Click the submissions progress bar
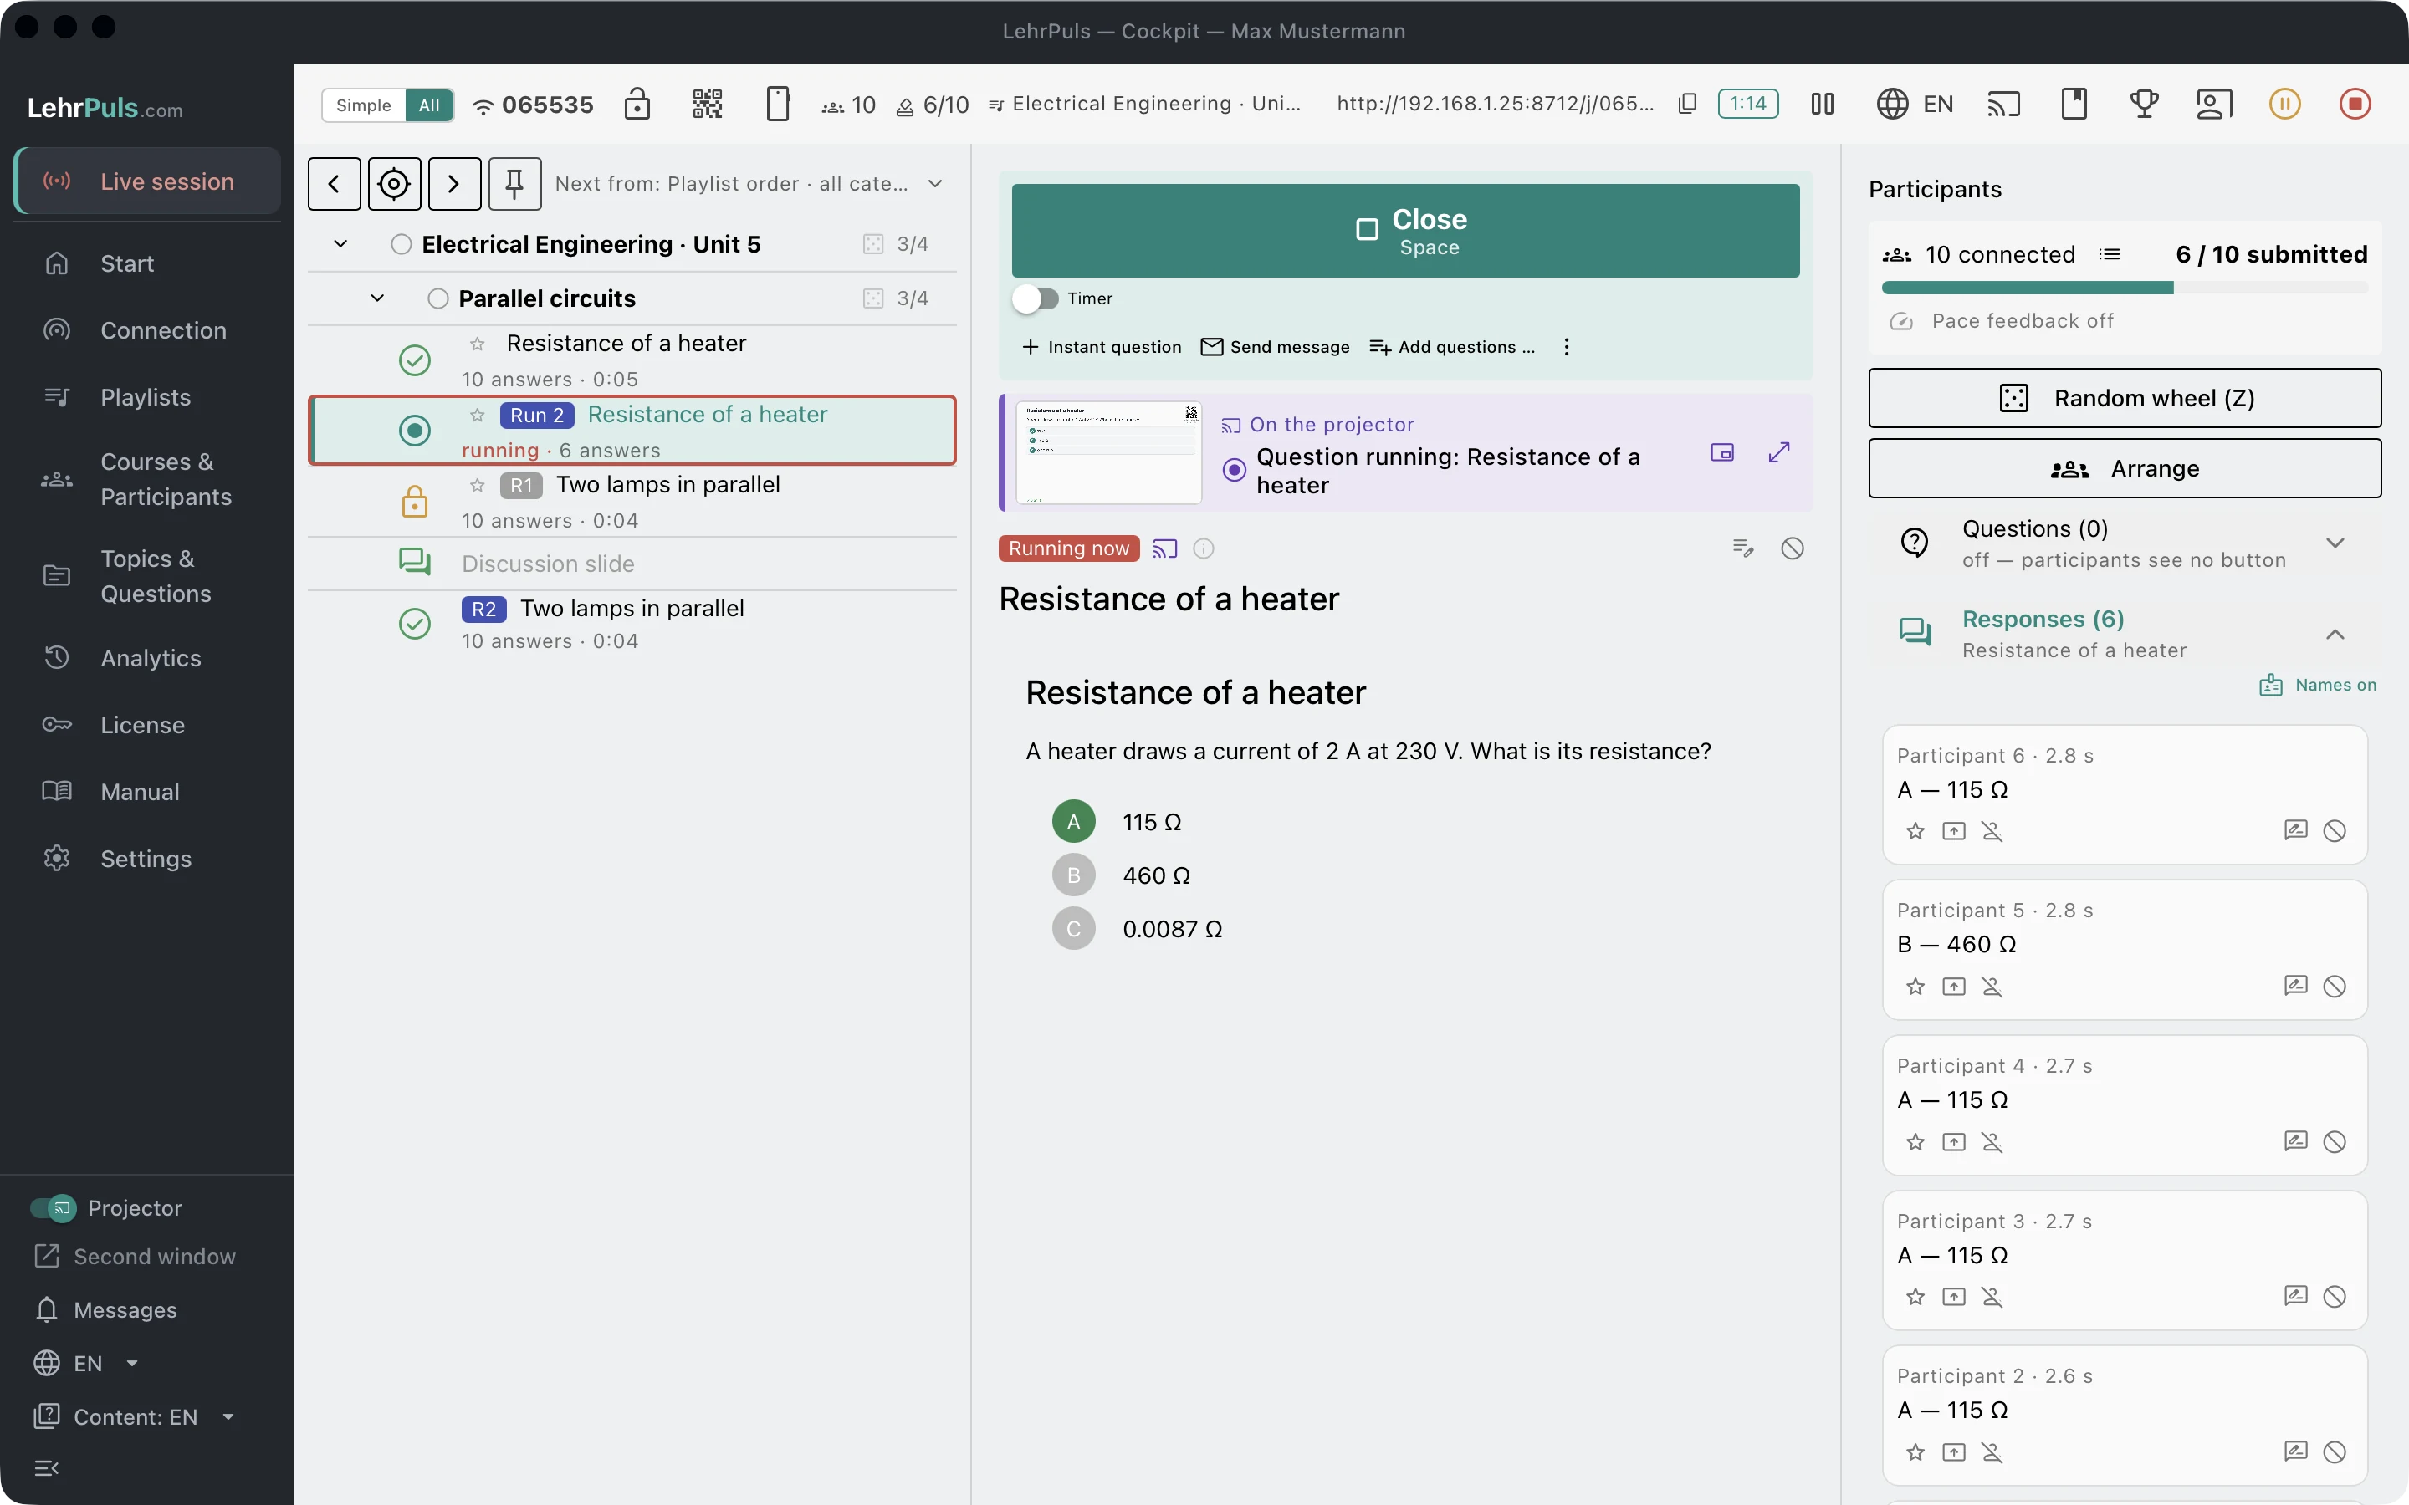Viewport: 2409px width, 1505px height. click(x=2125, y=288)
